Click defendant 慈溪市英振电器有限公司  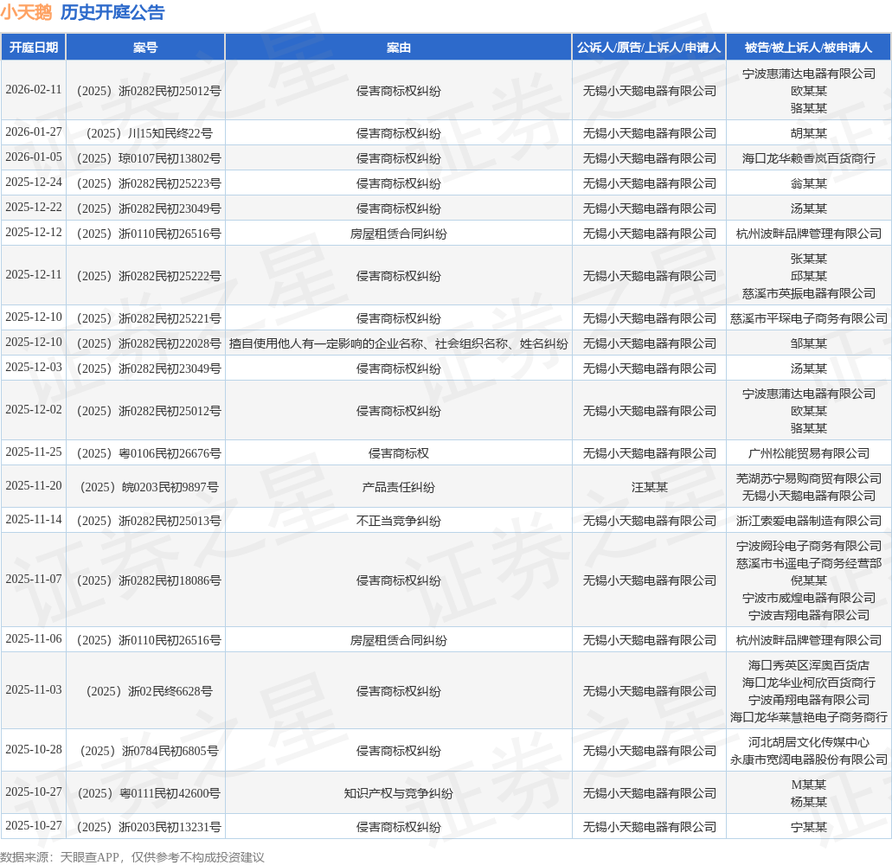(808, 293)
